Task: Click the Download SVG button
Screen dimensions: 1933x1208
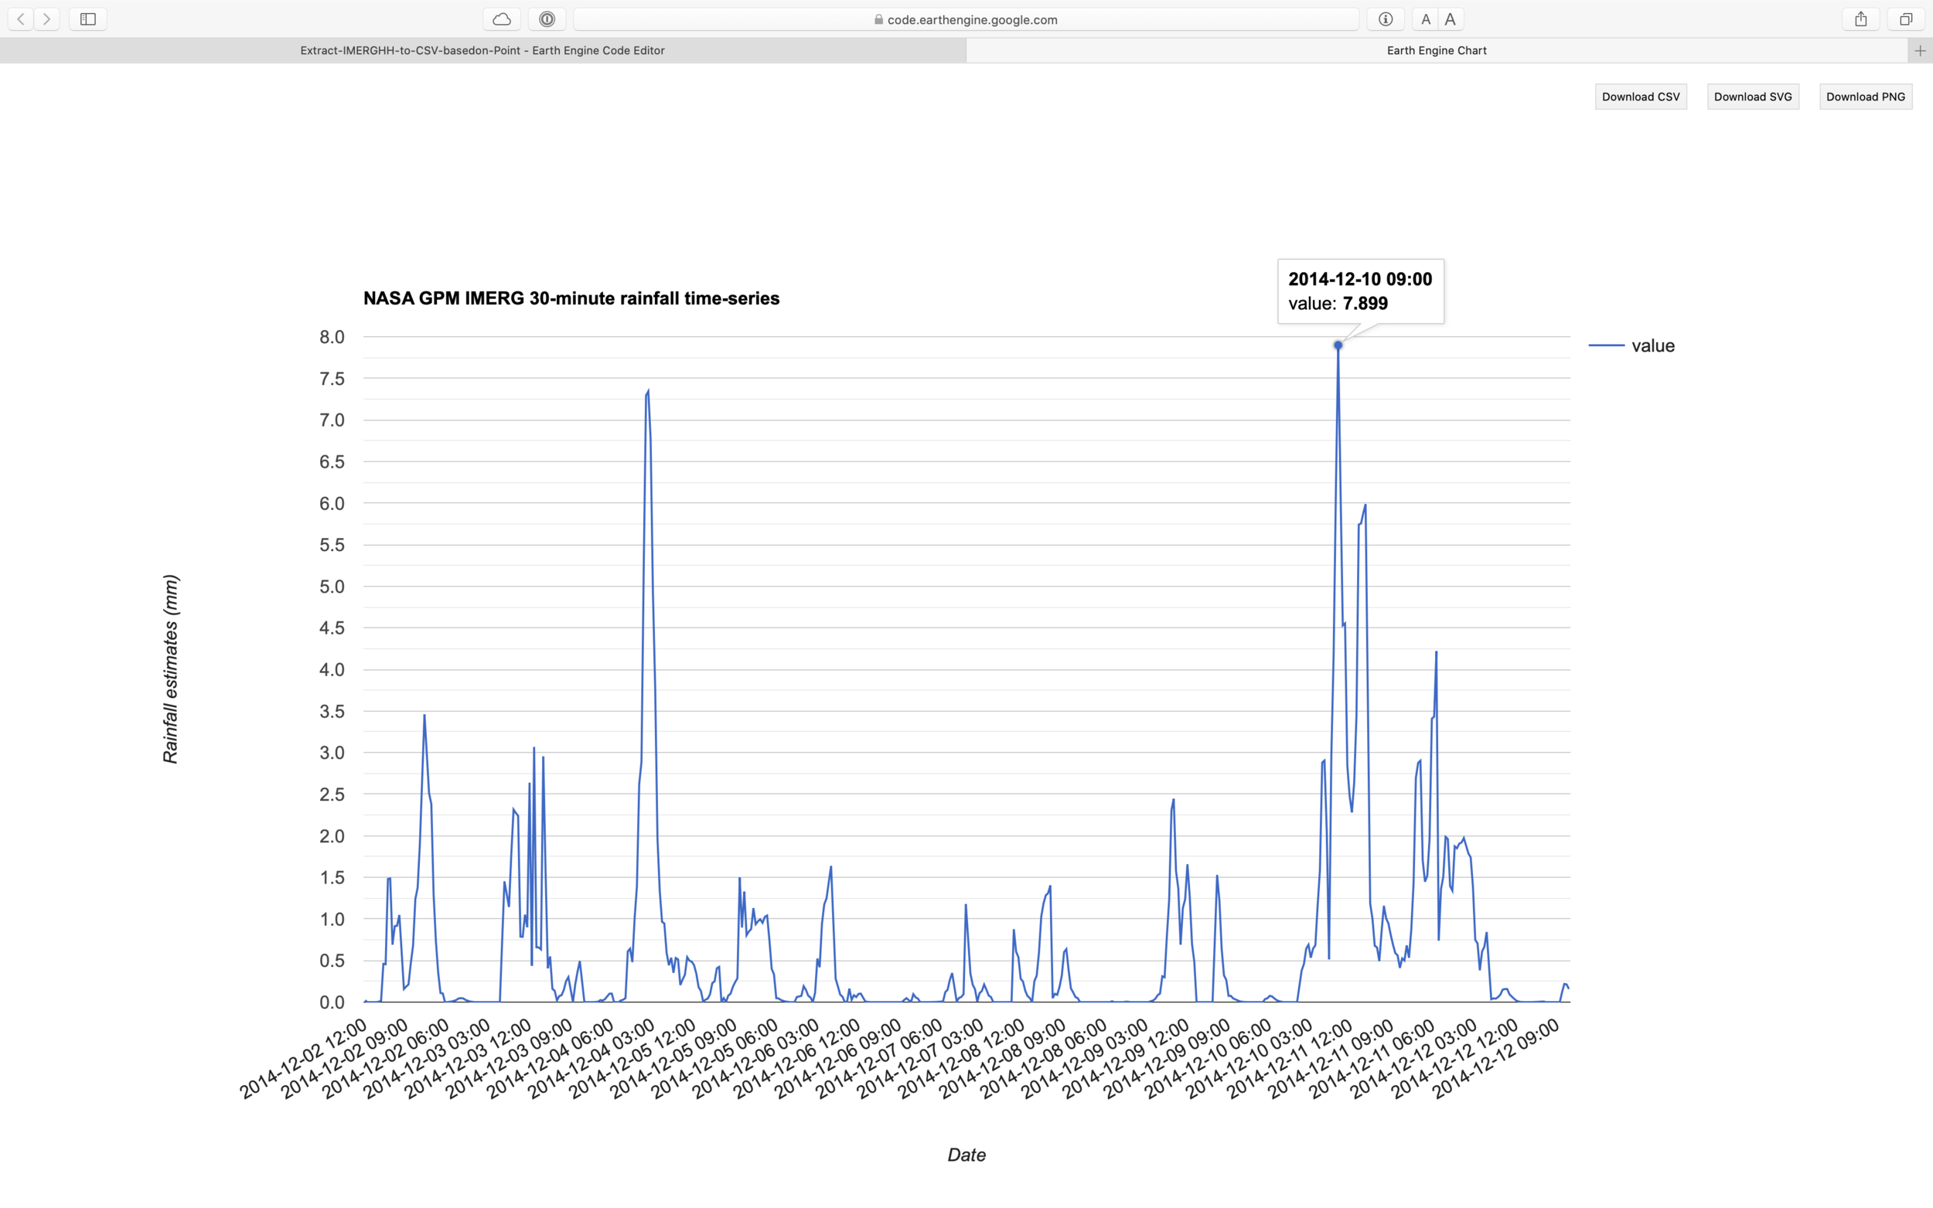Action: tap(1752, 97)
